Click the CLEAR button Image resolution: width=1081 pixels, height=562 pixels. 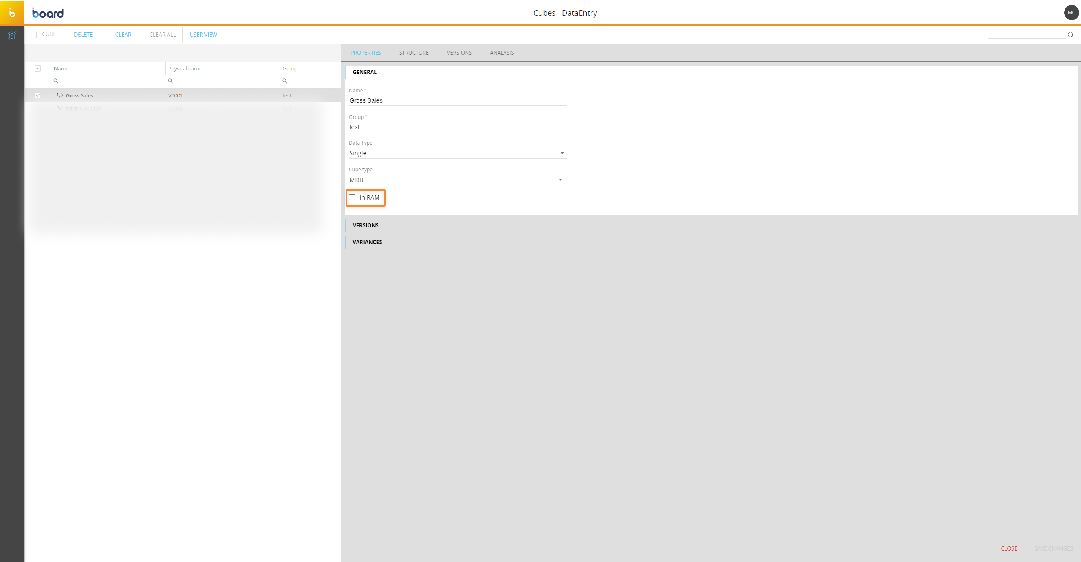[x=123, y=35]
